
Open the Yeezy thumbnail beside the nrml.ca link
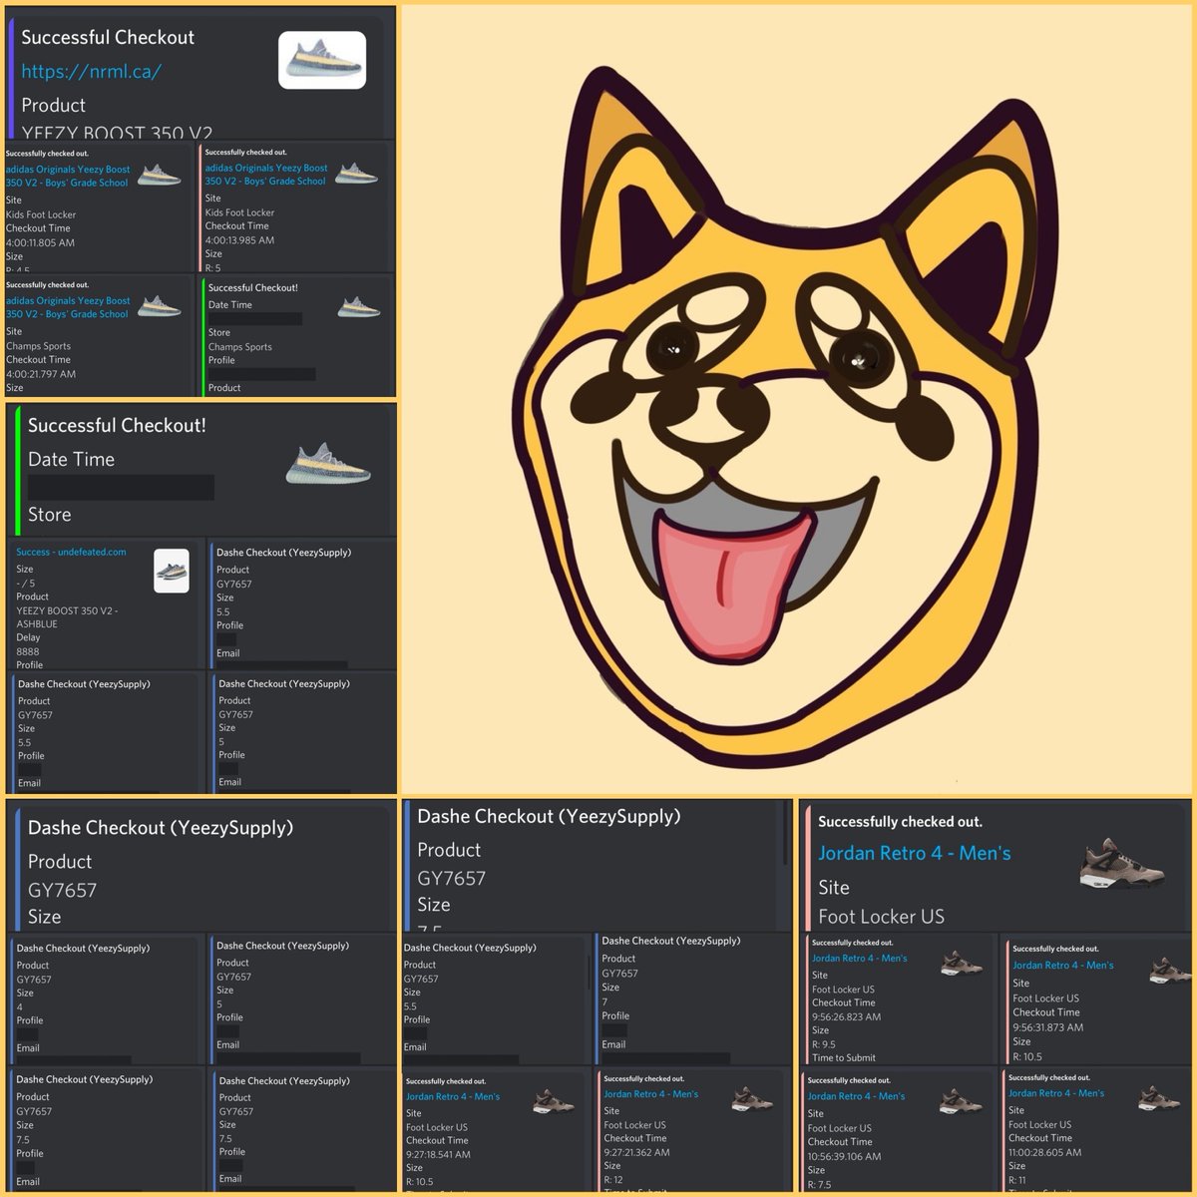pos(322,60)
